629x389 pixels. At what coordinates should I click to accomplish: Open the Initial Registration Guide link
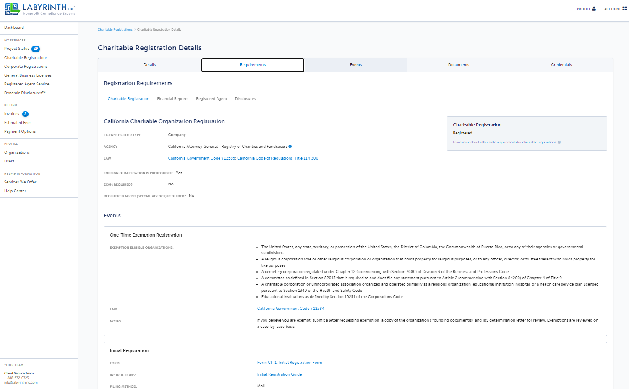point(279,374)
